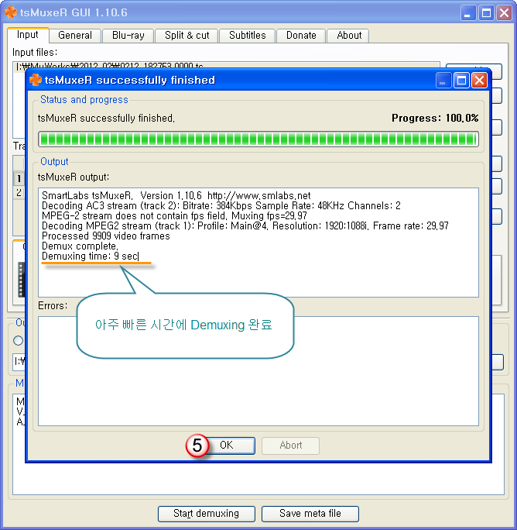Maximize the tsMuxeR GUI main window
The image size is (517, 530).
(486, 13)
